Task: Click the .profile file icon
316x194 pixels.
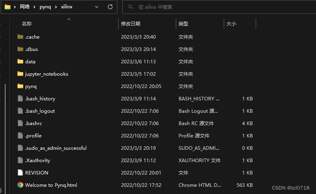Action: (20, 135)
